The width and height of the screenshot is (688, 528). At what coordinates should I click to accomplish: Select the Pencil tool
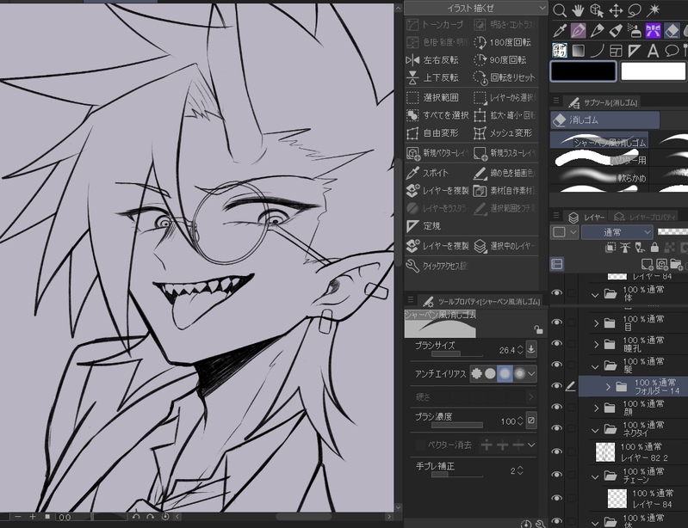(597, 31)
